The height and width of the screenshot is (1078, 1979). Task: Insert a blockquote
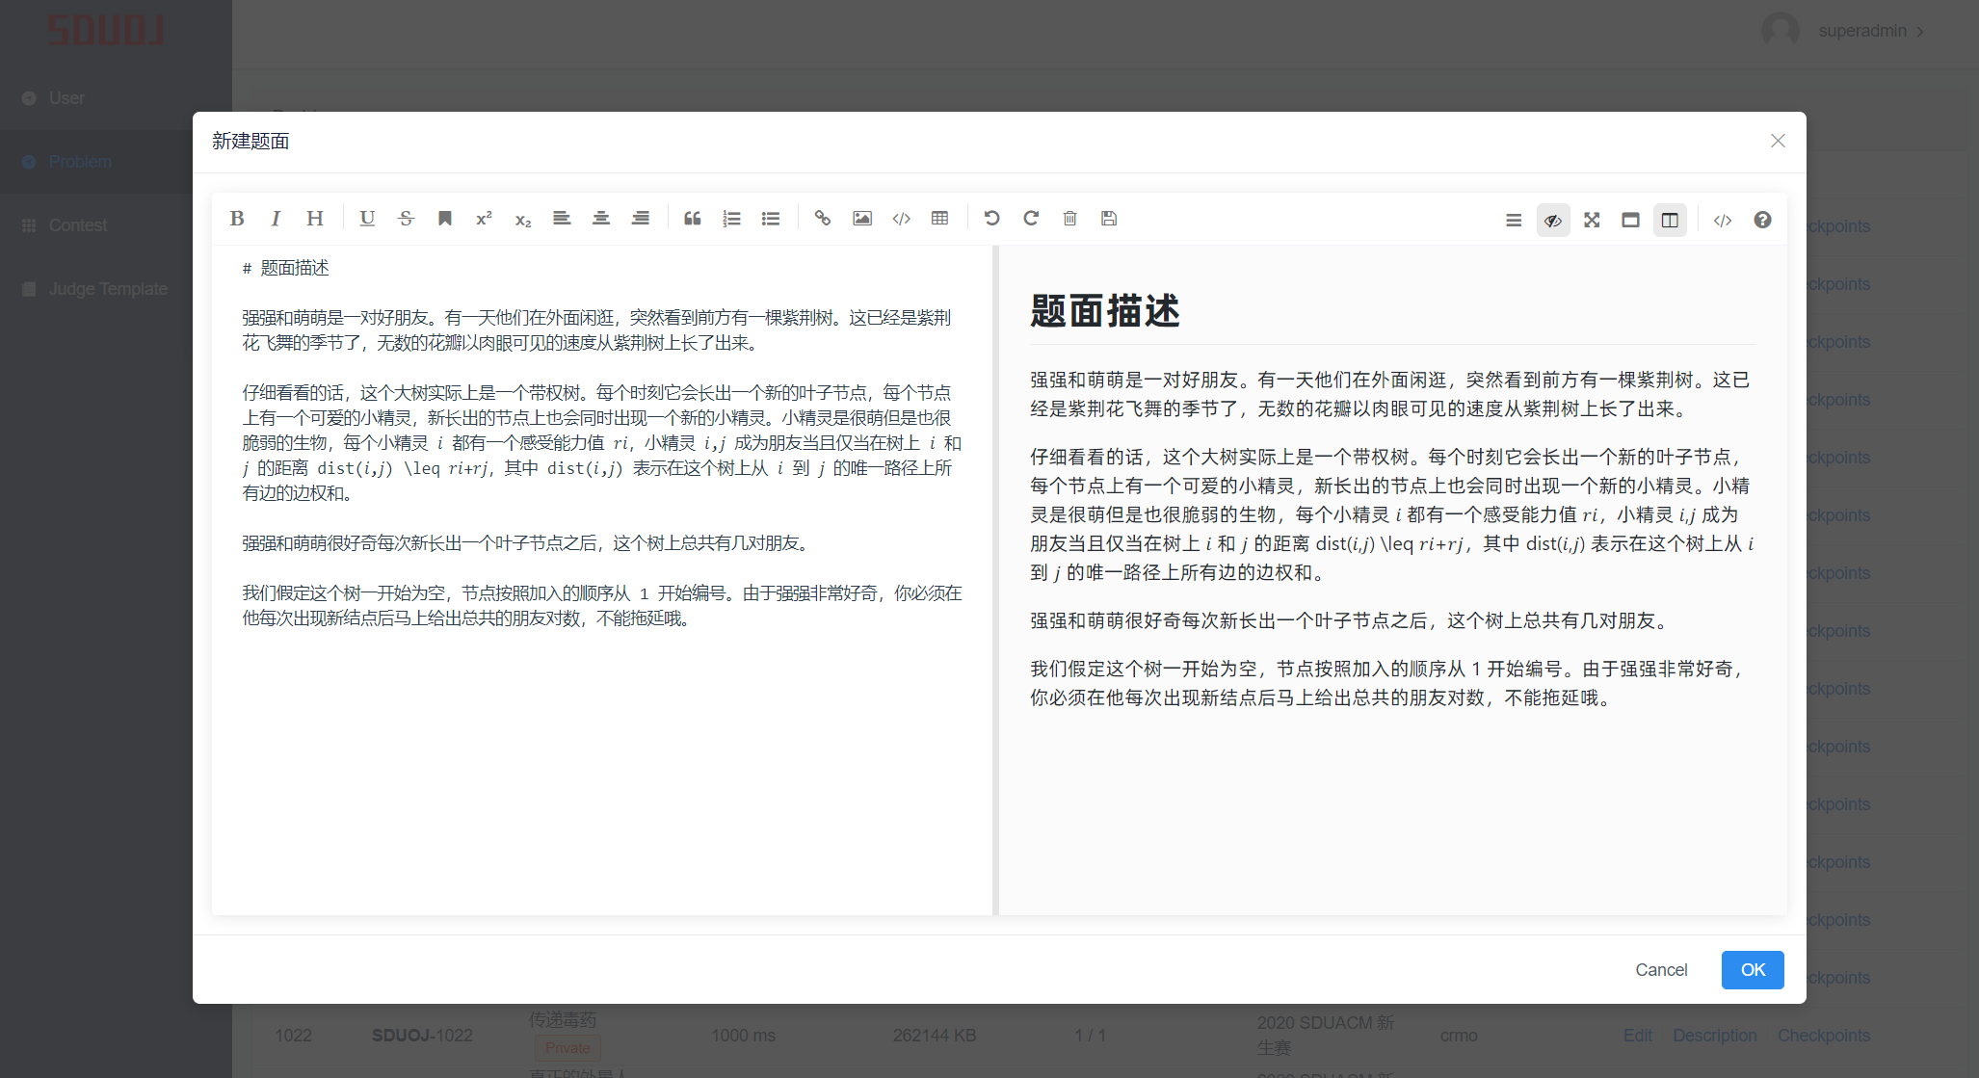point(693,219)
